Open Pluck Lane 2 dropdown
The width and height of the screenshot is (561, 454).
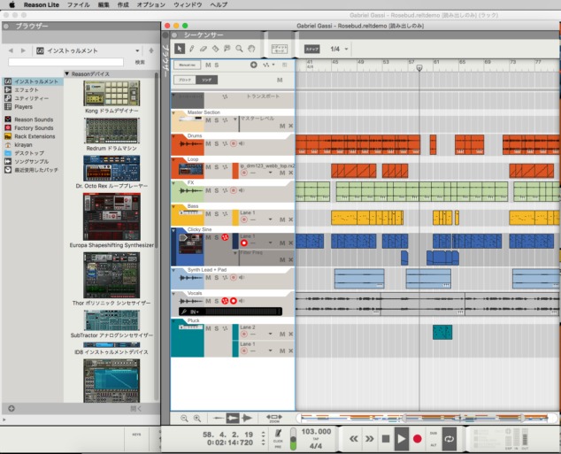(270, 334)
